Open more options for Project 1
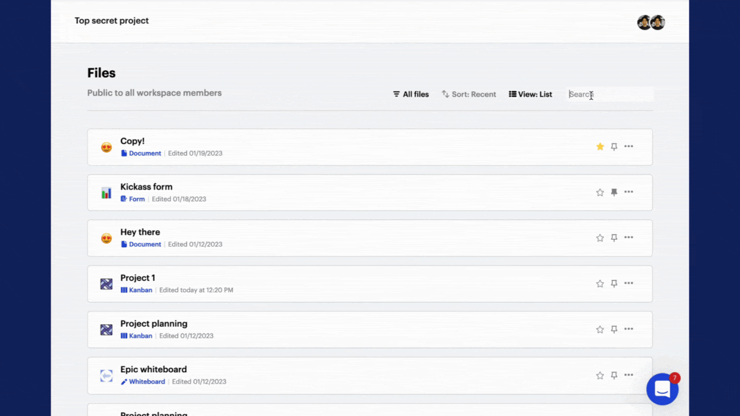This screenshot has height=416, width=740. point(628,283)
